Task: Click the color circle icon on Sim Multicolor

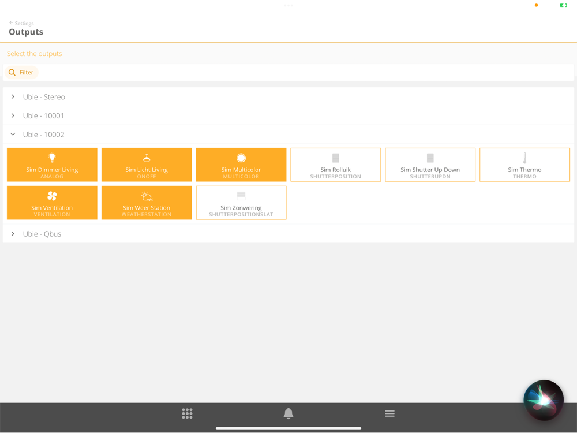Action: pos(241,158)
